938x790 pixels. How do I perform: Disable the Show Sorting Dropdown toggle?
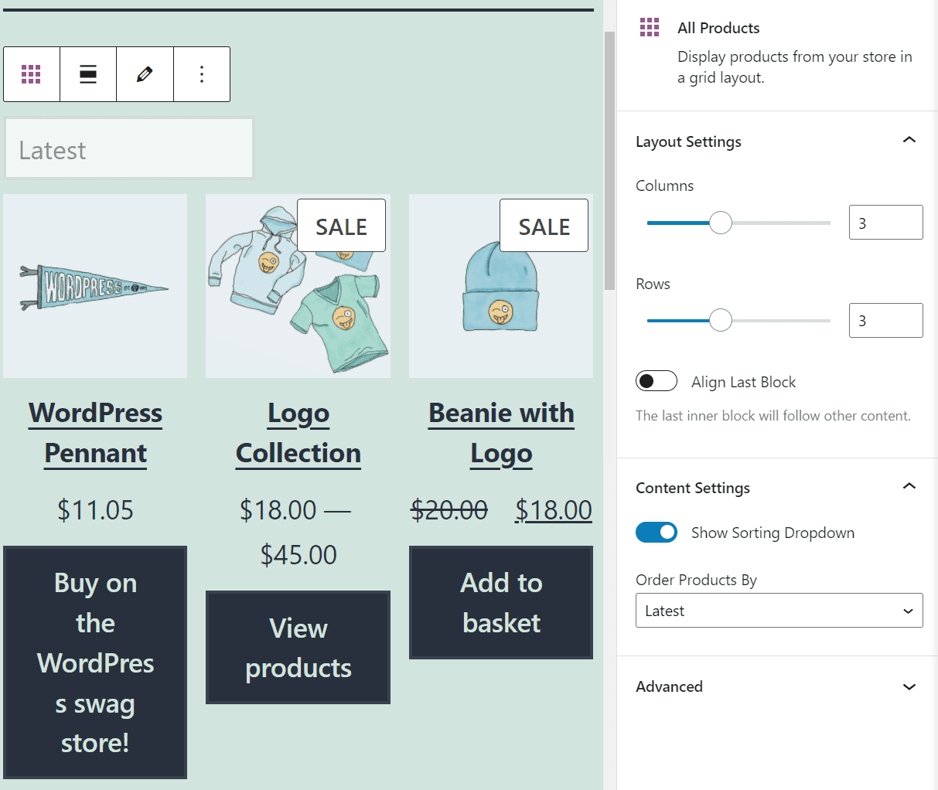coord(656,532)
